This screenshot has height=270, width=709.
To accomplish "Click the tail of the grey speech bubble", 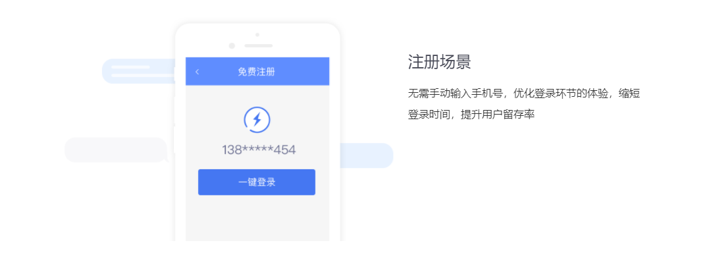I will click(165, 159).
